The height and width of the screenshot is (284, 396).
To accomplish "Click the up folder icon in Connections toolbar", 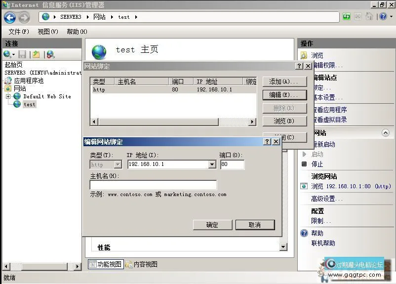I will 36,54.
